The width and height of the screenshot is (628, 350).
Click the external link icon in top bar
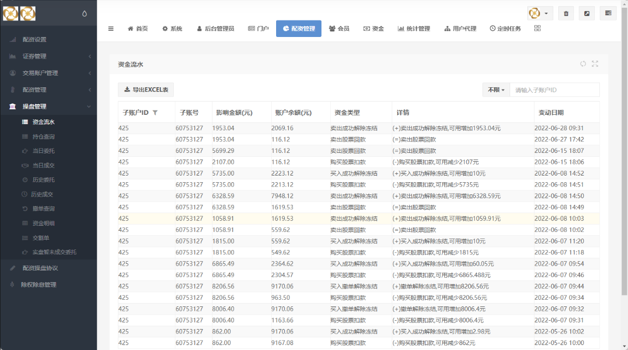point(587,14)
